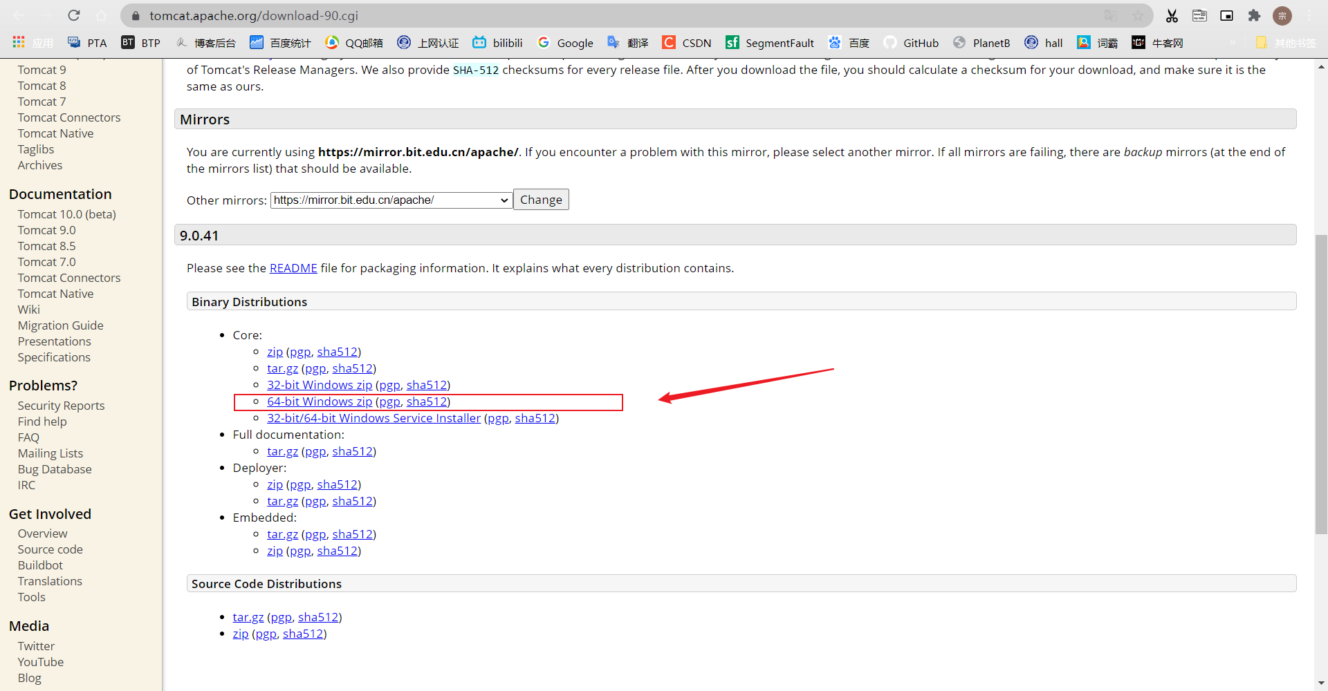This screenshot has width=1328, height=691.
Task: Open the bilibili bookmark
Action: (x=497, y=43)
